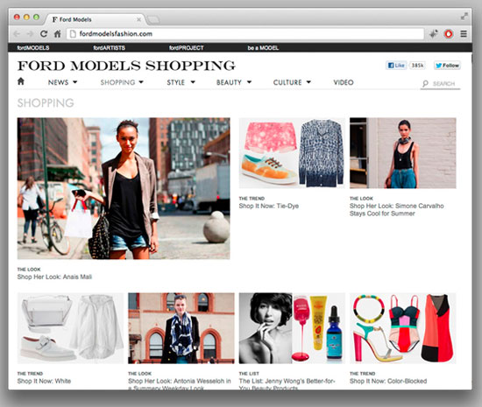Open the Anais Mali street photo thumbnail

tap(124, 188)
